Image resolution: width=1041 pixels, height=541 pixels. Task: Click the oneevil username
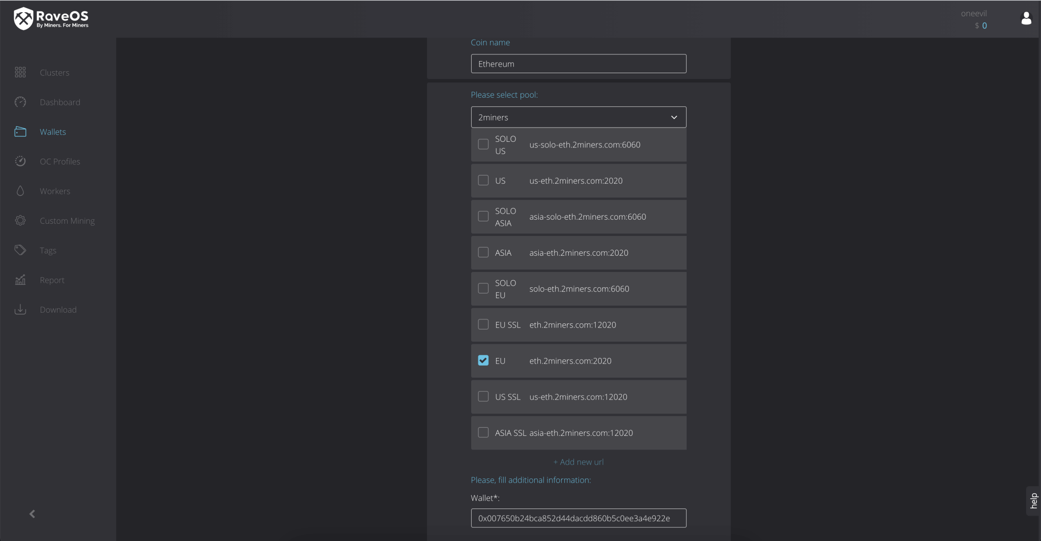pos(973,14)
